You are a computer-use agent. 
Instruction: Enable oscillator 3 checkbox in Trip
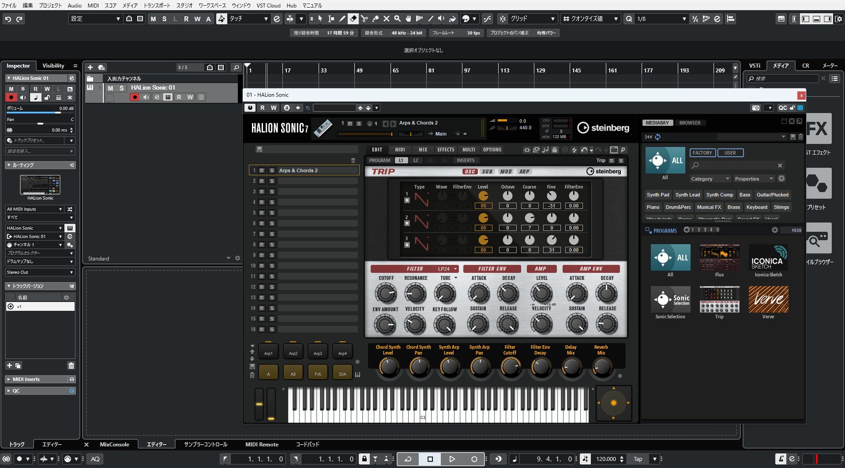click(407, 245)
